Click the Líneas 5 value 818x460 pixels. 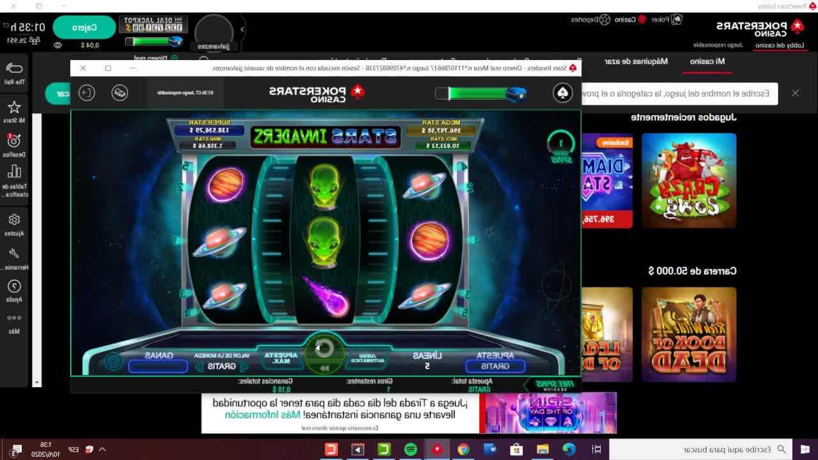427,366
